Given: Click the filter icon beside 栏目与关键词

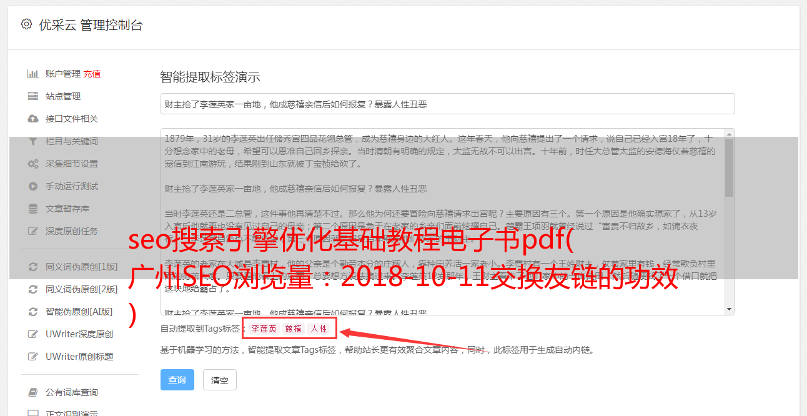Looking at the screenshot, I should tap(33, 141).
